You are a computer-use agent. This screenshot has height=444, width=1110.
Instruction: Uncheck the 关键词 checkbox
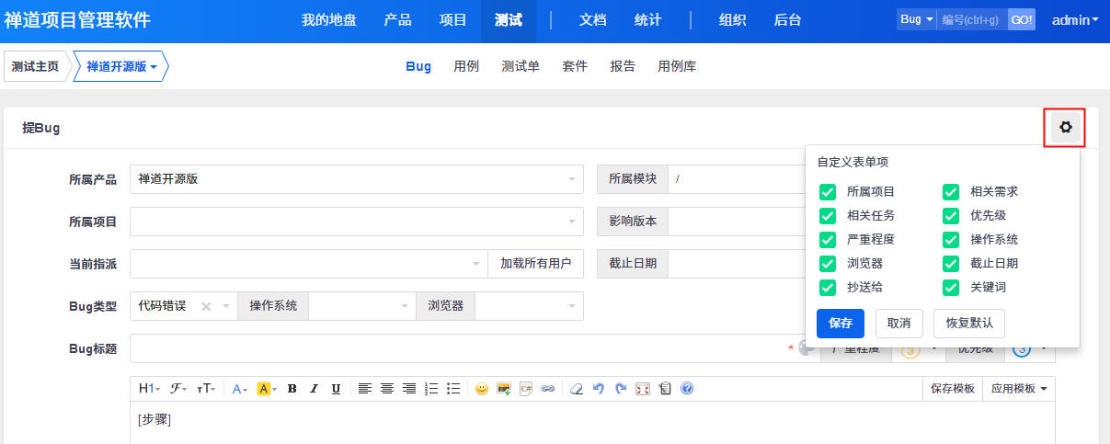point(951,288)
